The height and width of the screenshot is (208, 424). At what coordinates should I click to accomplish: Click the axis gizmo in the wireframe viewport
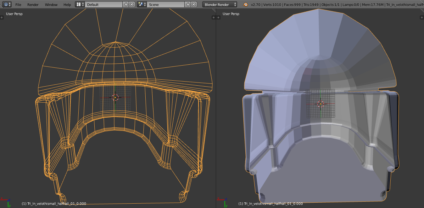[x=5, y=202]
